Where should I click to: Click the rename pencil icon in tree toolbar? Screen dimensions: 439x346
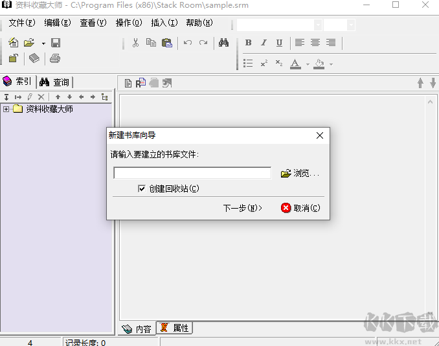[x=30, y=97]
